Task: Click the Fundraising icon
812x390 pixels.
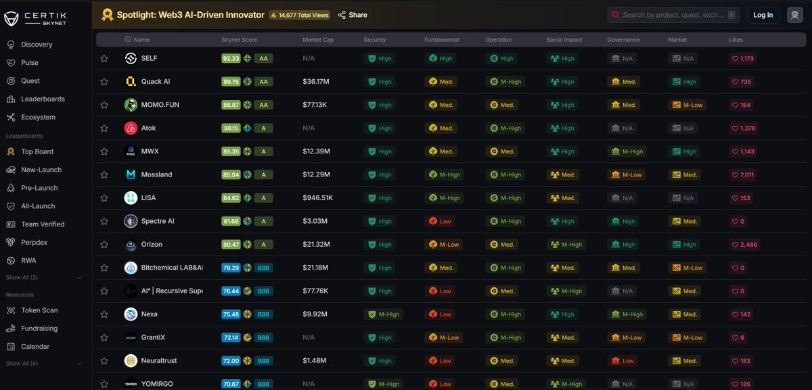Action: [10, 328]
